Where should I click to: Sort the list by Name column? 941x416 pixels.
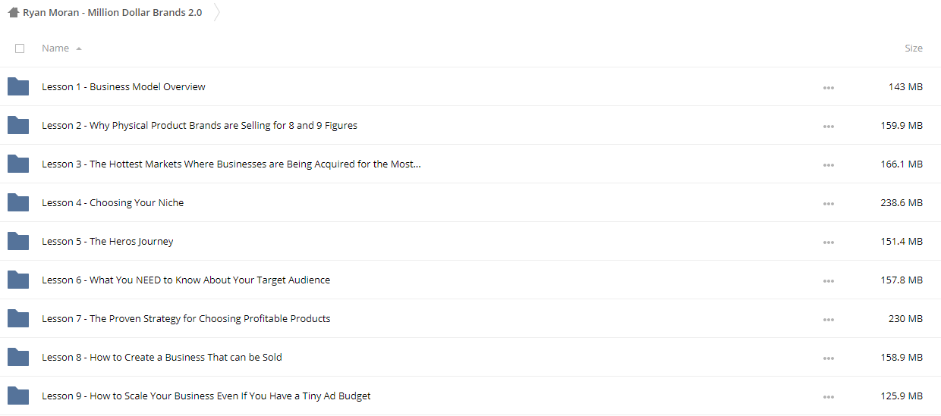[x=55, y=48]
